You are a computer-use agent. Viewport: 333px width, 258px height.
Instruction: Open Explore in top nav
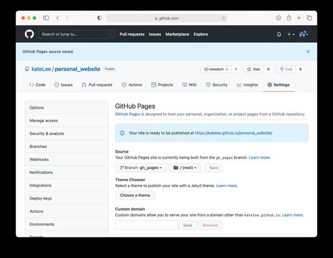[201, 34]
